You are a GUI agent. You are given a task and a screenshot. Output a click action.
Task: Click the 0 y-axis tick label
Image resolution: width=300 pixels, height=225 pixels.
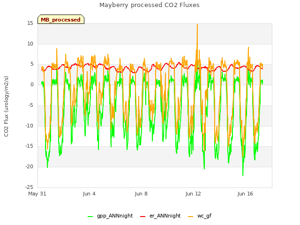[x=32, y=85]
